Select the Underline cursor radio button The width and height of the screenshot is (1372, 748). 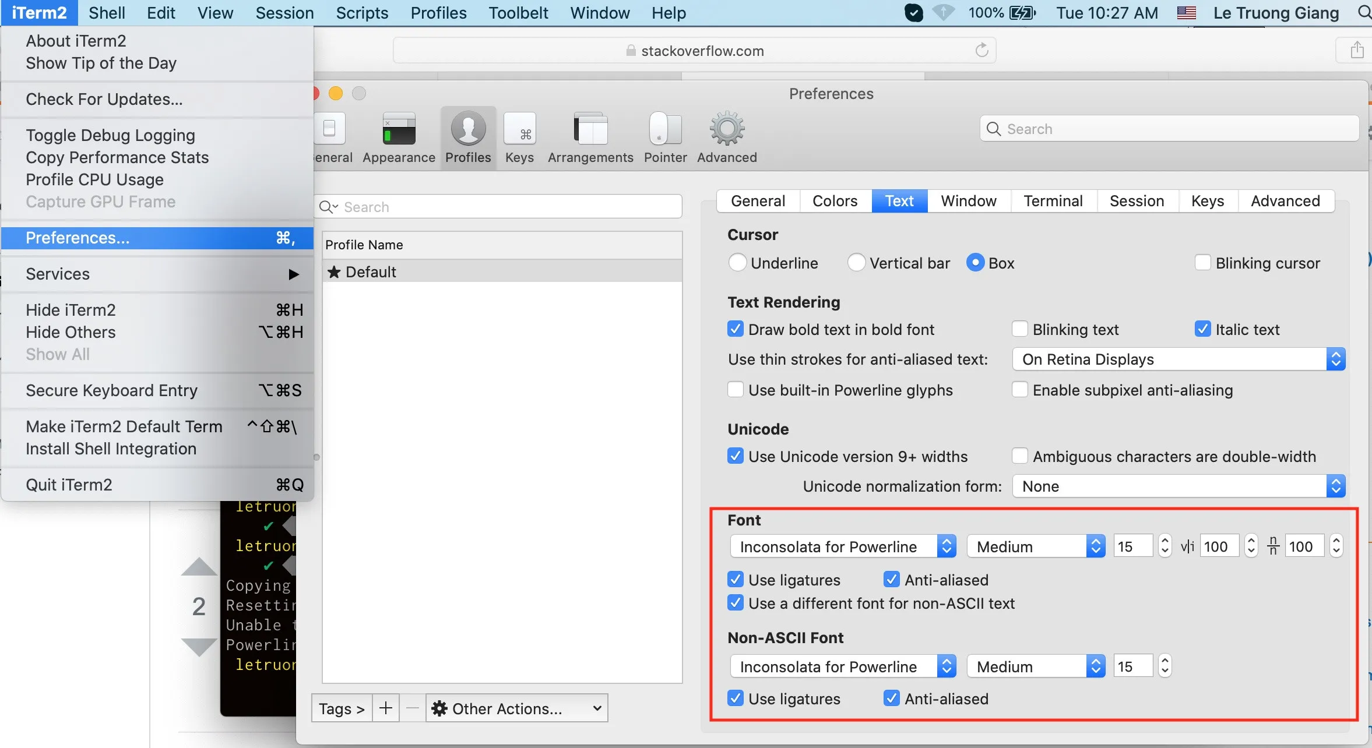pos(737,263)
